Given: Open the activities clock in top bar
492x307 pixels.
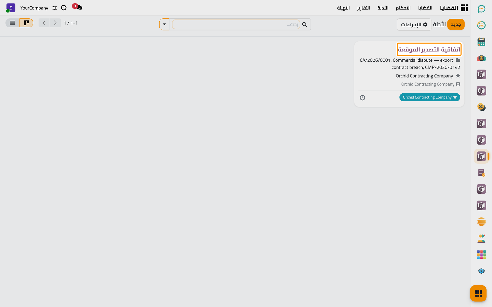Looking at the screenshot, I should pos(64,8).
